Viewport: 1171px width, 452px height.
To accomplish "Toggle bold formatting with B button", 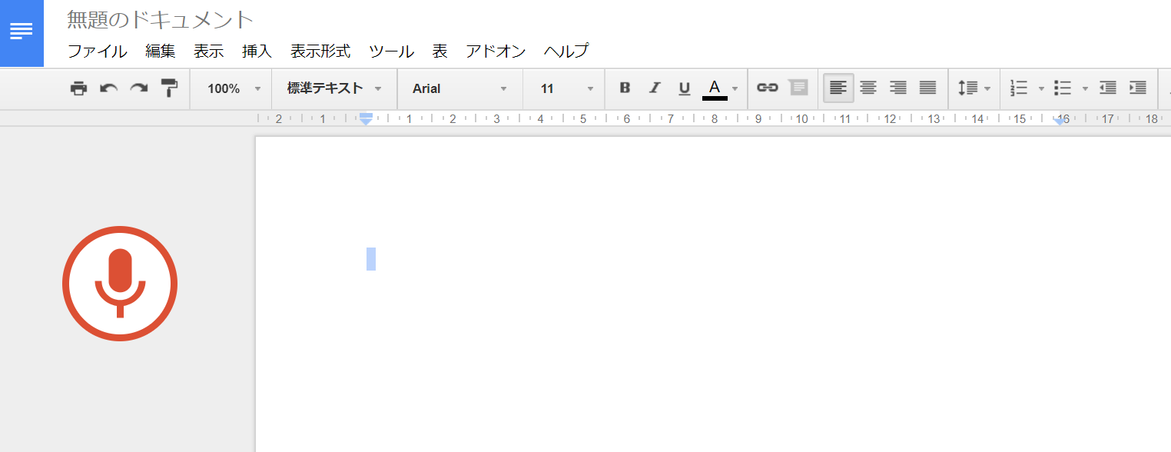I will point(625,88).
